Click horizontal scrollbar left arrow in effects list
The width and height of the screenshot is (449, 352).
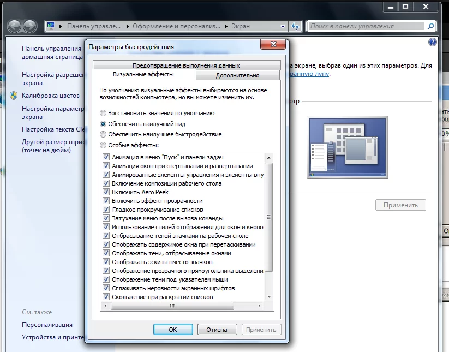105,306
